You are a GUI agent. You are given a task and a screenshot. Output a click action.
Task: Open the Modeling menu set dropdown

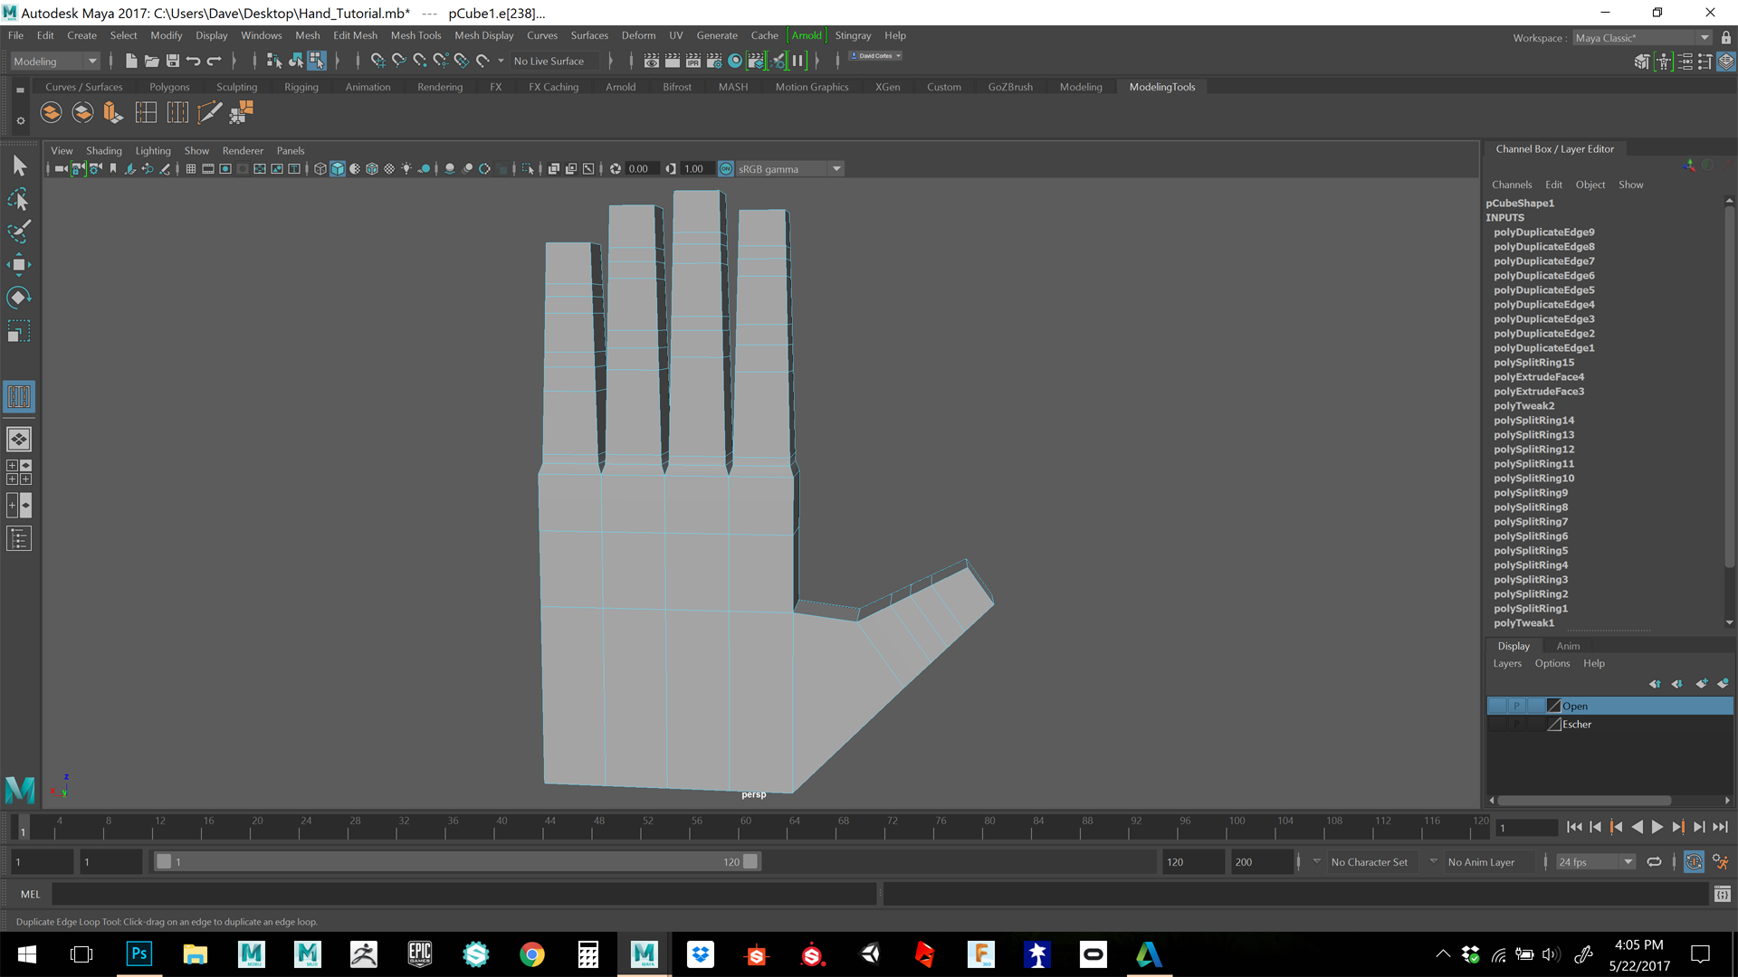(55, 61)
